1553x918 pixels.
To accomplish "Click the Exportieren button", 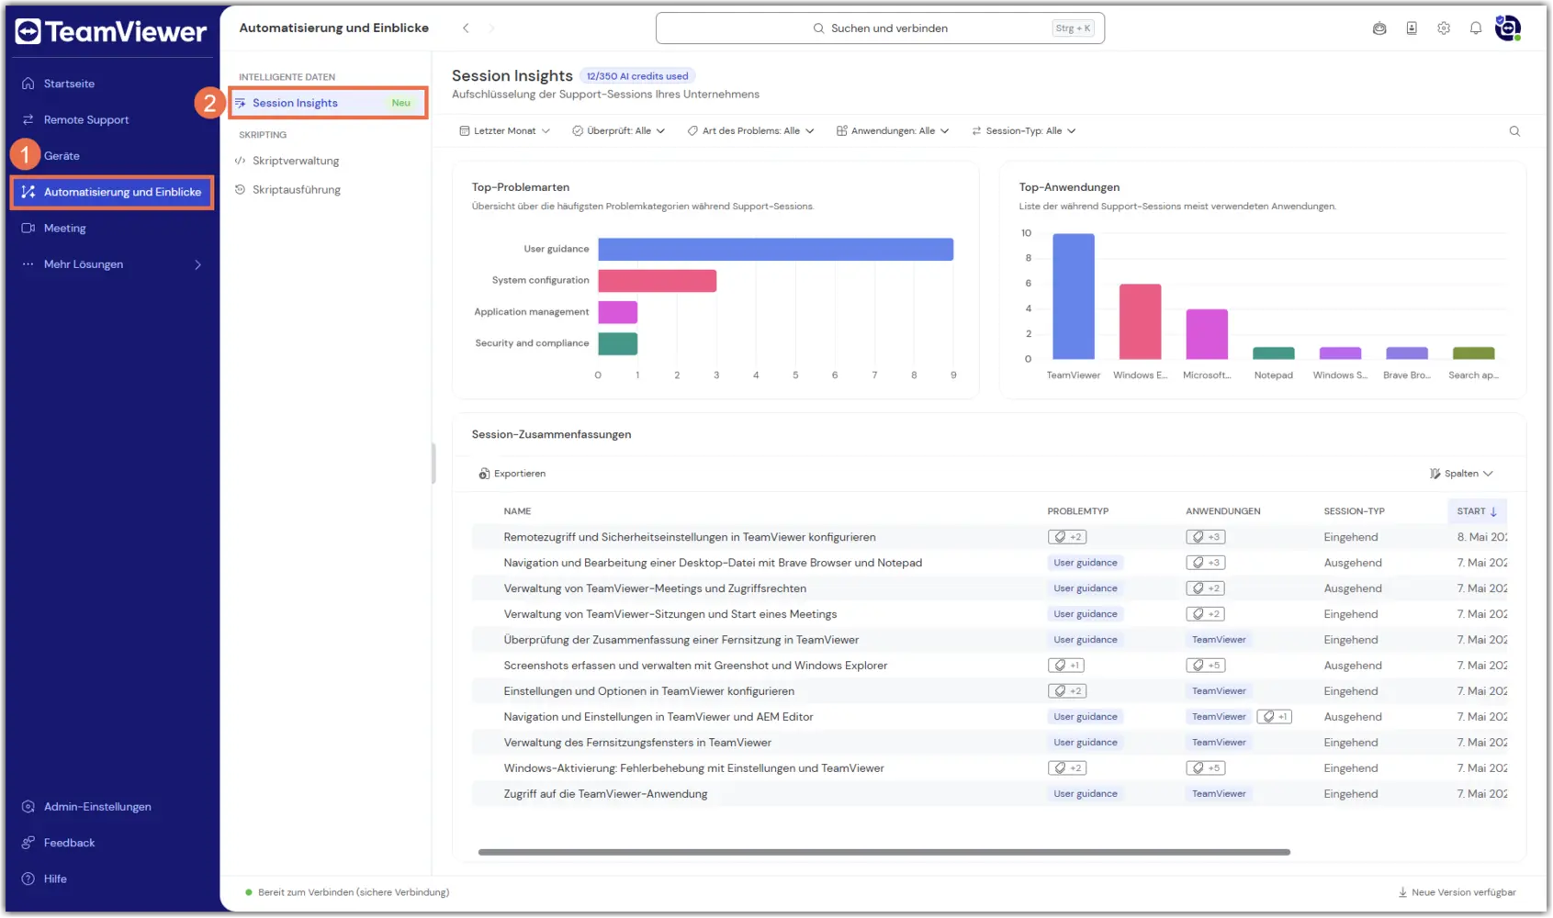I will point(512,474).
